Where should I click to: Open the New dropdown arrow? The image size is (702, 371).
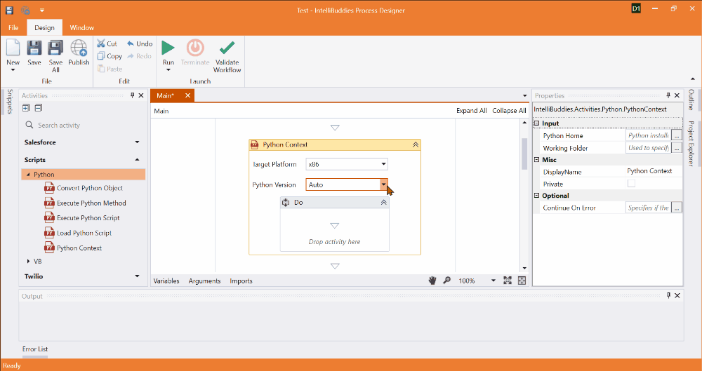point(13,70)
